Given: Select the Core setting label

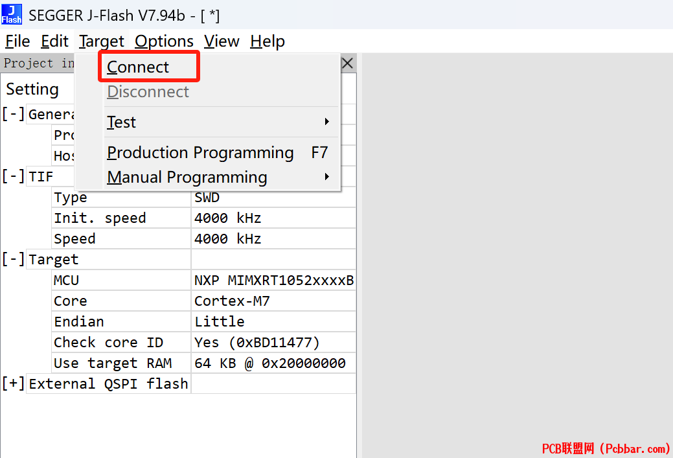Looking at the screenshot, I should (x=71, y=301).
